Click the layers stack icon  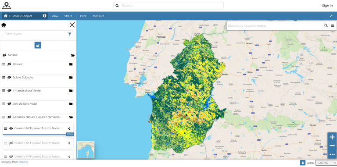pos(4,25)
